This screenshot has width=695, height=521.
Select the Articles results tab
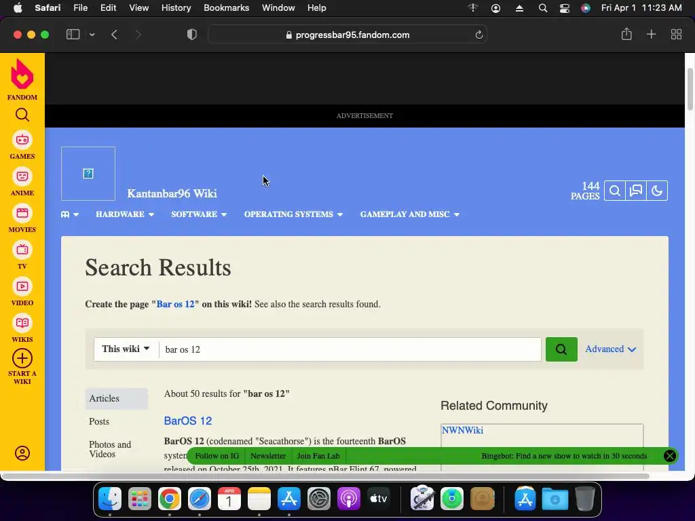(x=117, y=398)
